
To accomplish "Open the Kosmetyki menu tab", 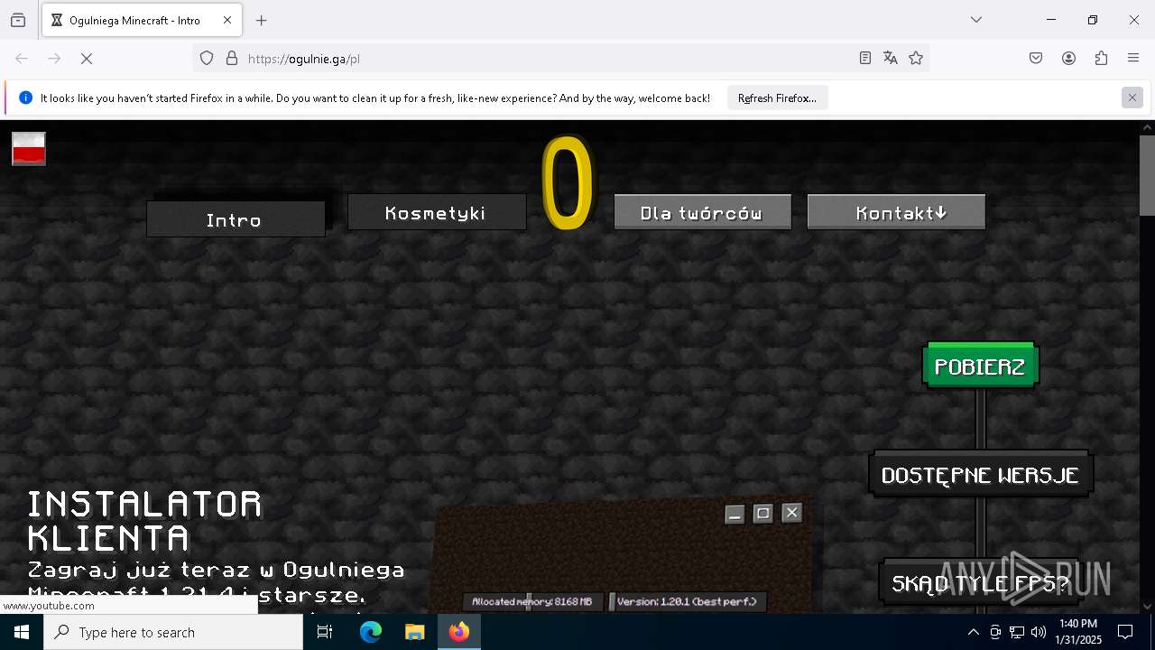I will (437, 212).
